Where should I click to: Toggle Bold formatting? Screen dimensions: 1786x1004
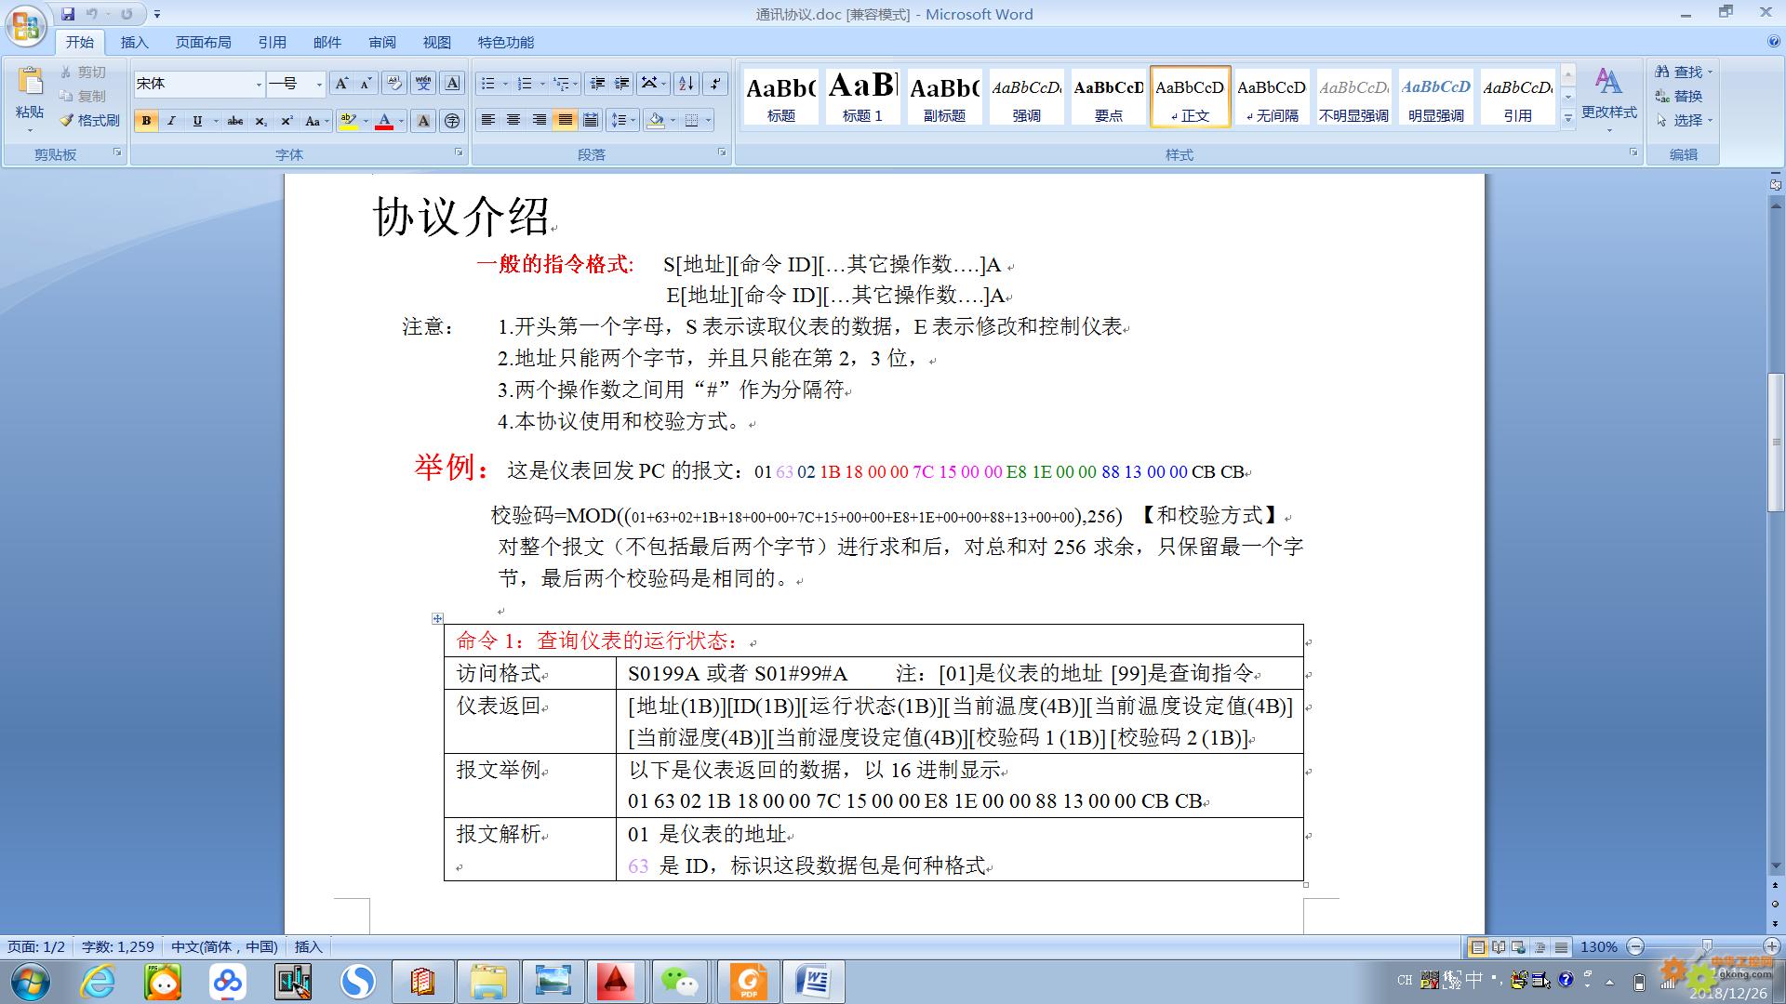coord(146,121)
